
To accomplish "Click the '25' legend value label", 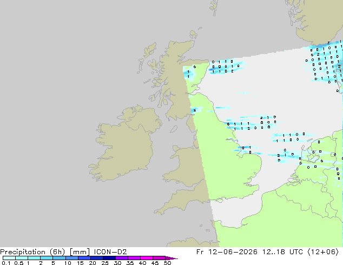I will click(105, 263).
